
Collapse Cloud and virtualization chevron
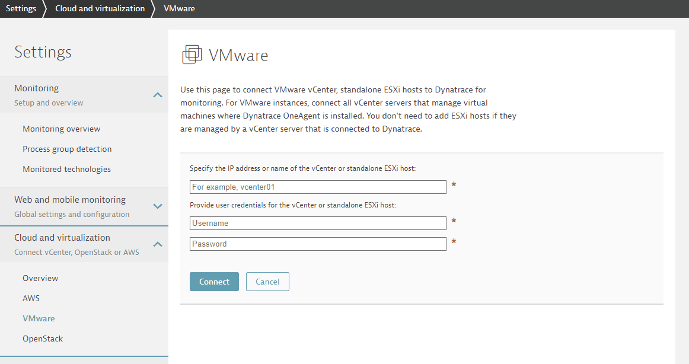point(158,244)
